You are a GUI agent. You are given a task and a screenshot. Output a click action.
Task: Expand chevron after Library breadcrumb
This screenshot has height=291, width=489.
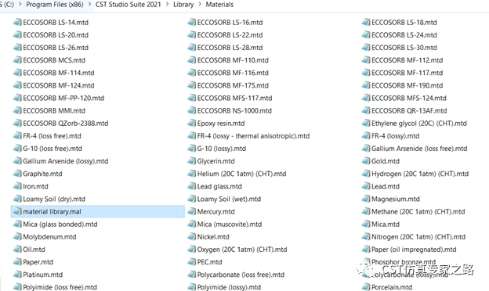click(x=200, y=5)
